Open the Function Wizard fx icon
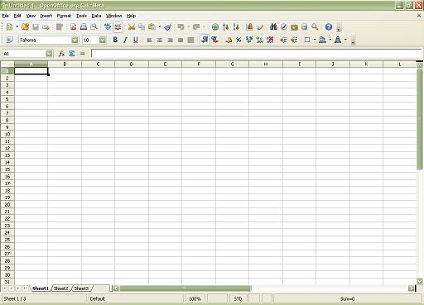Screen dimensions: 424x305 61,54
